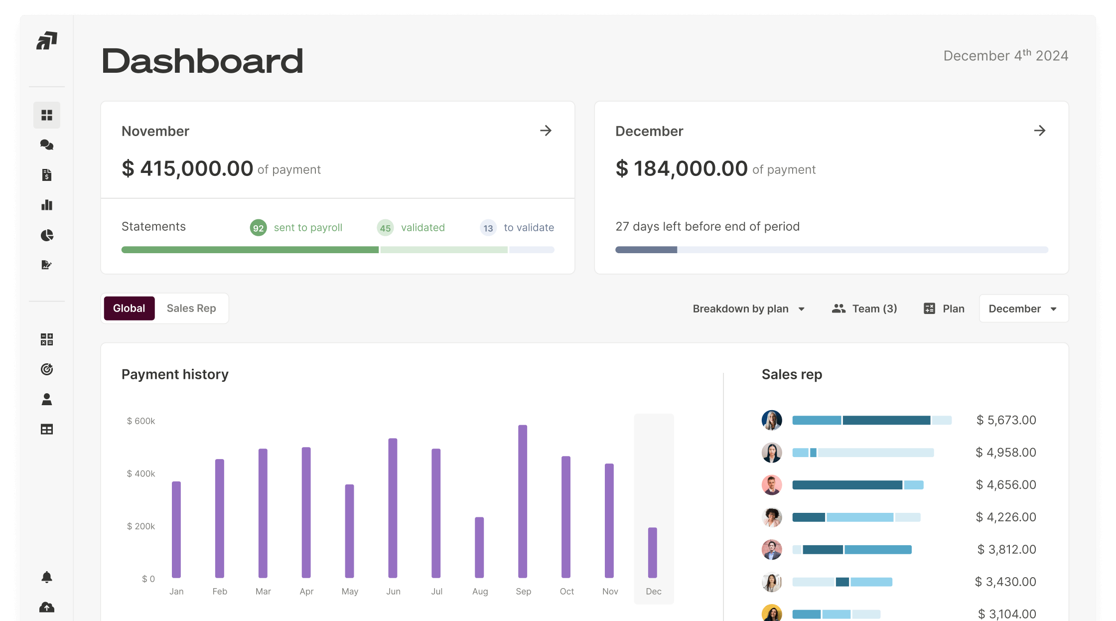This screenshot has height=621, width=1116.
Task: Click the 92 sent to payroll badge
Action: tap(258, 228)
